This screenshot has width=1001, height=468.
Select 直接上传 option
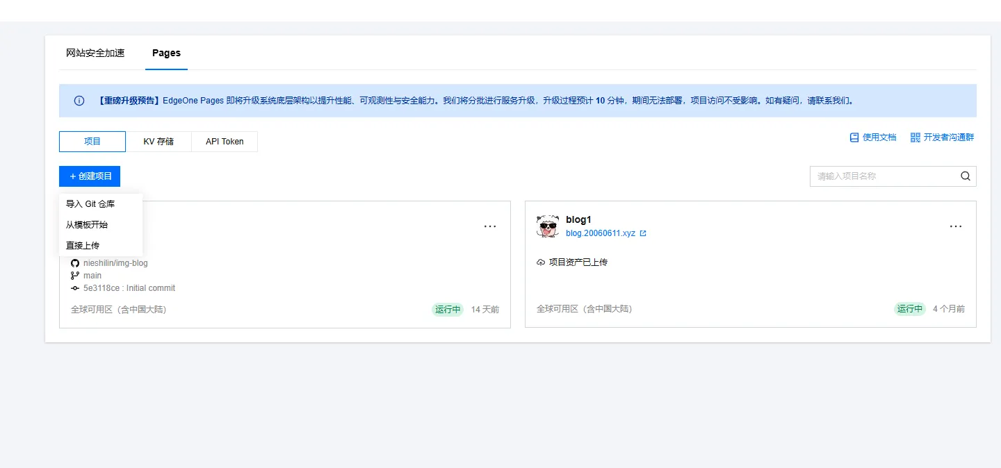[83, 246]
